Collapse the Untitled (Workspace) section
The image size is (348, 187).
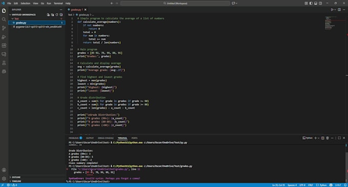tap(23, 15)
